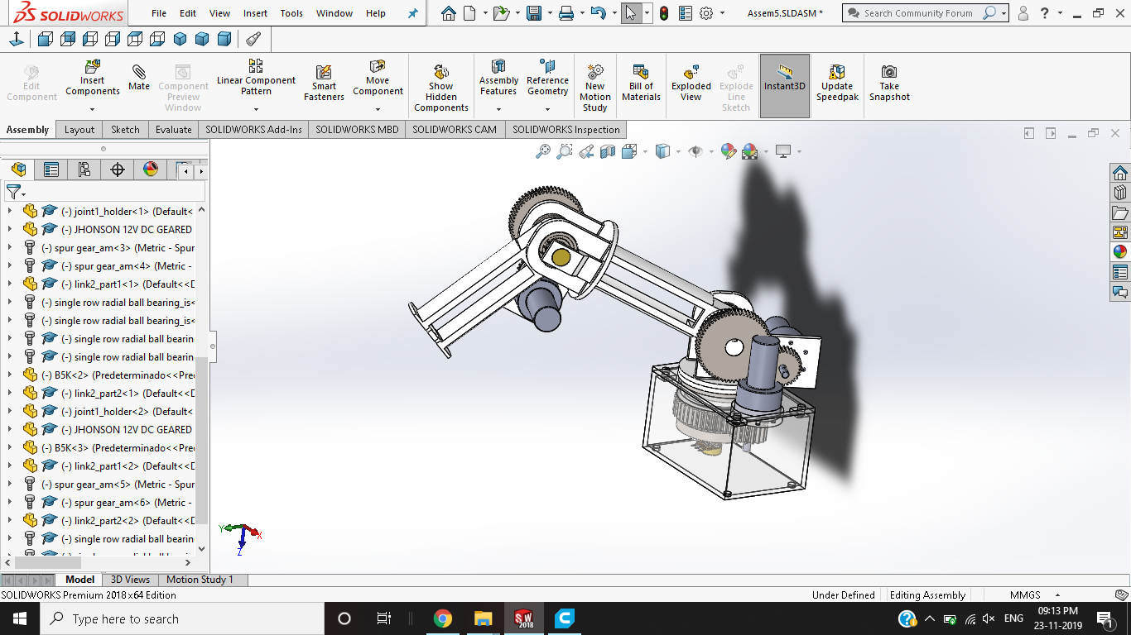Open Linear Component Pattern dropdown arrow
The image size is (1131, 635).
point(256,108)
